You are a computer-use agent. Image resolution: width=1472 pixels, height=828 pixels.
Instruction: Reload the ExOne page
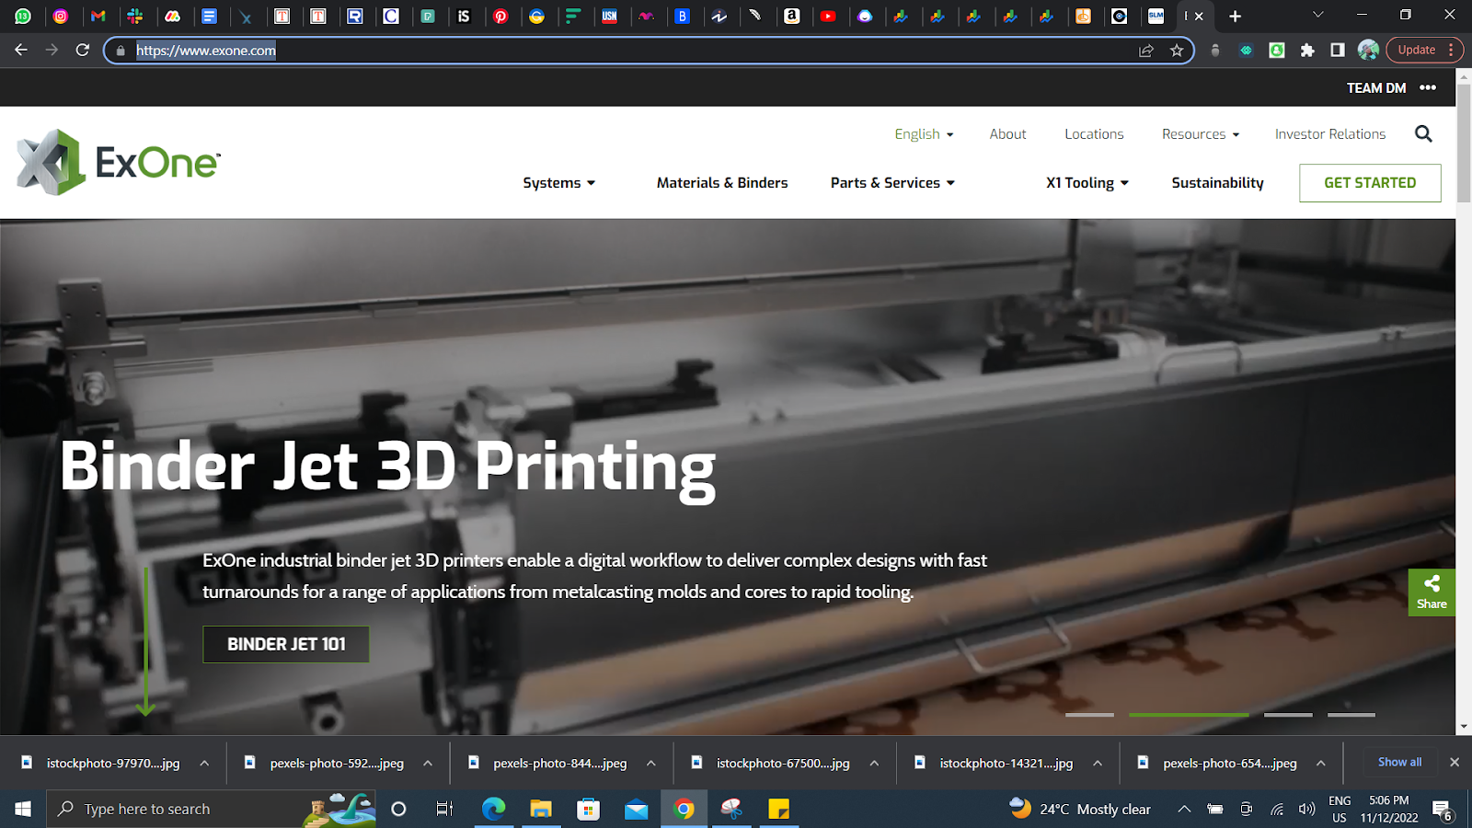pyautogui.click(x=83, y=50)
